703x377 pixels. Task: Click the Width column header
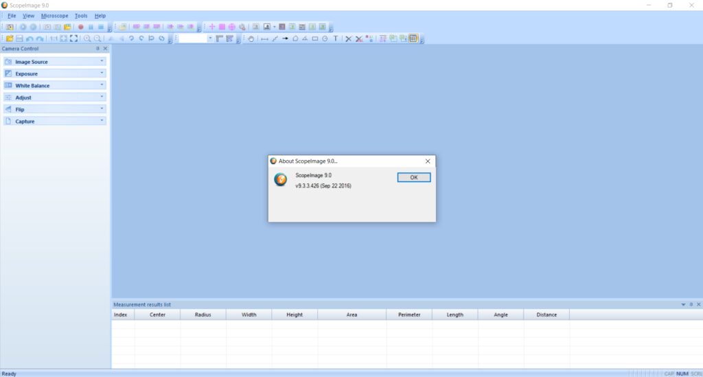click(x=249, y=315)
